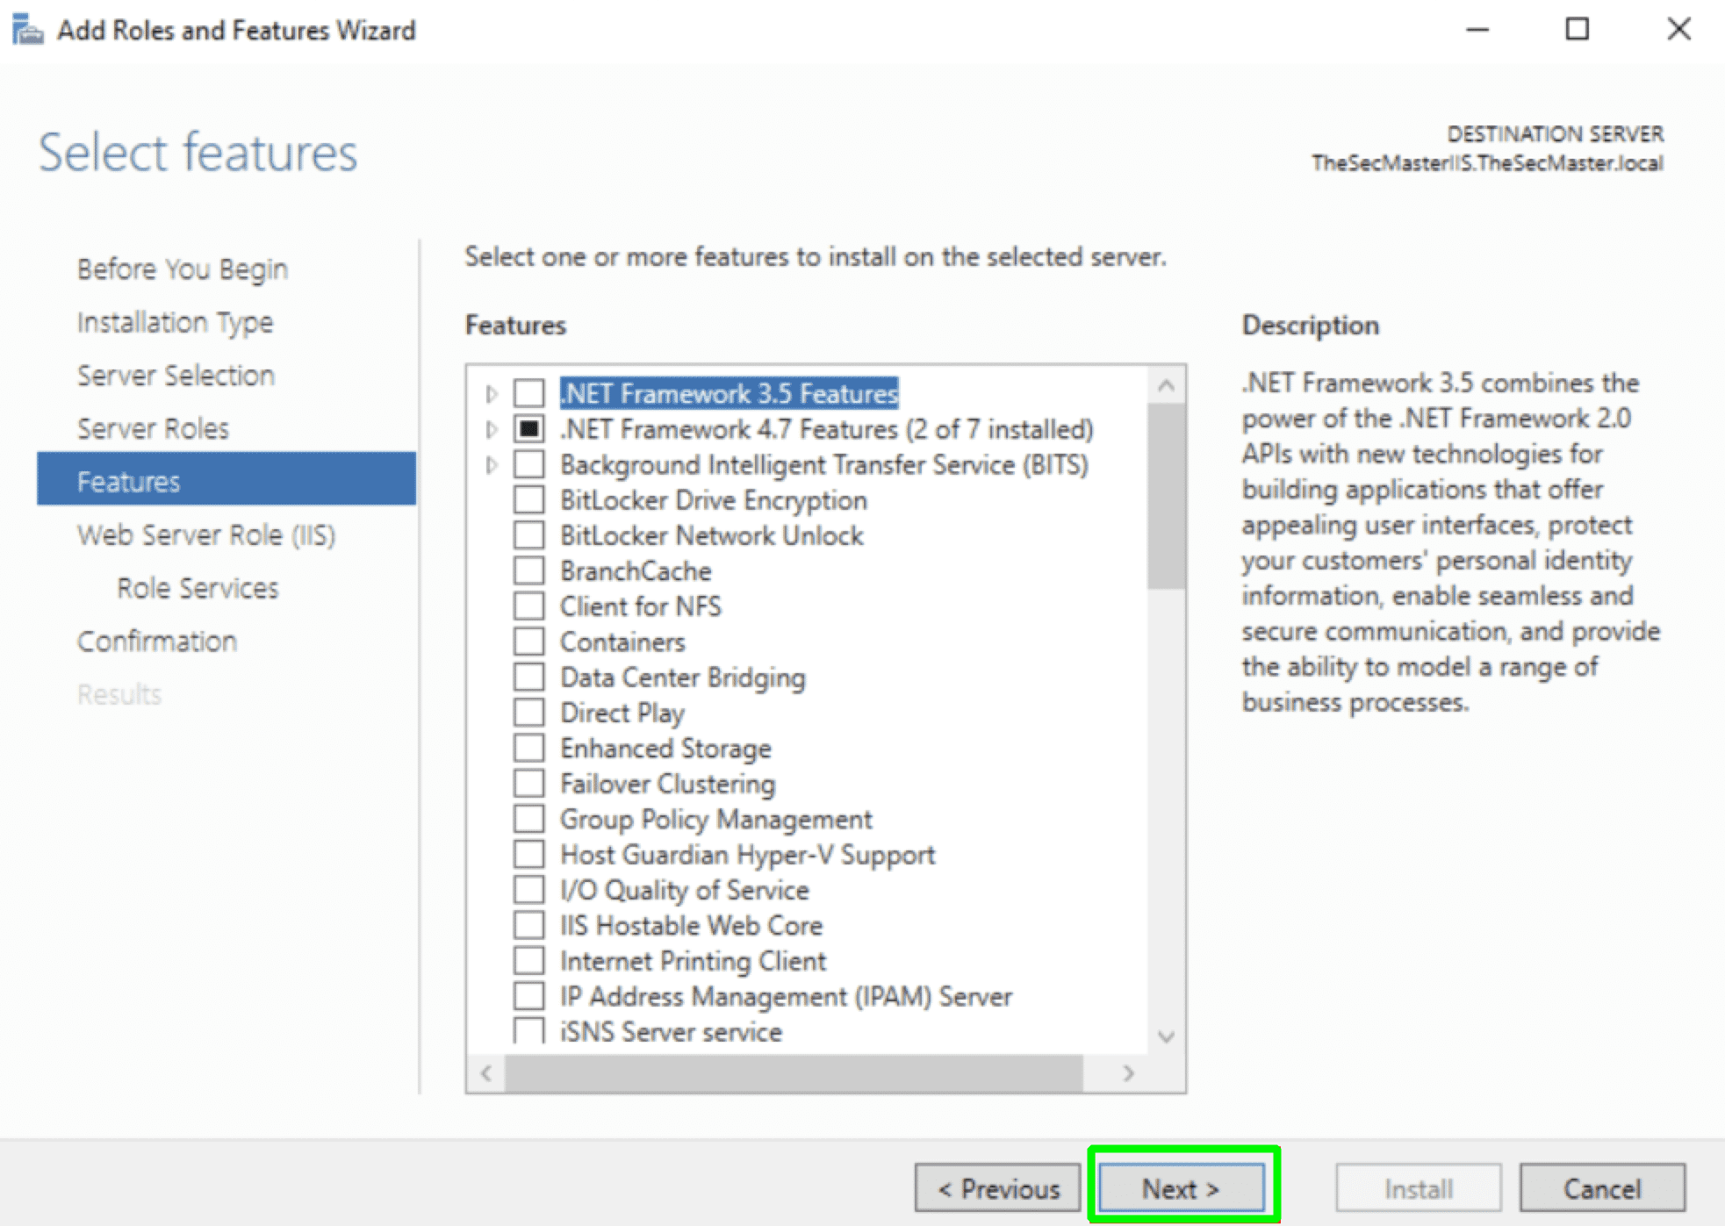Go back with the Previous button
Viewport: 1725px width, 1226px height.
(998, 1188)
